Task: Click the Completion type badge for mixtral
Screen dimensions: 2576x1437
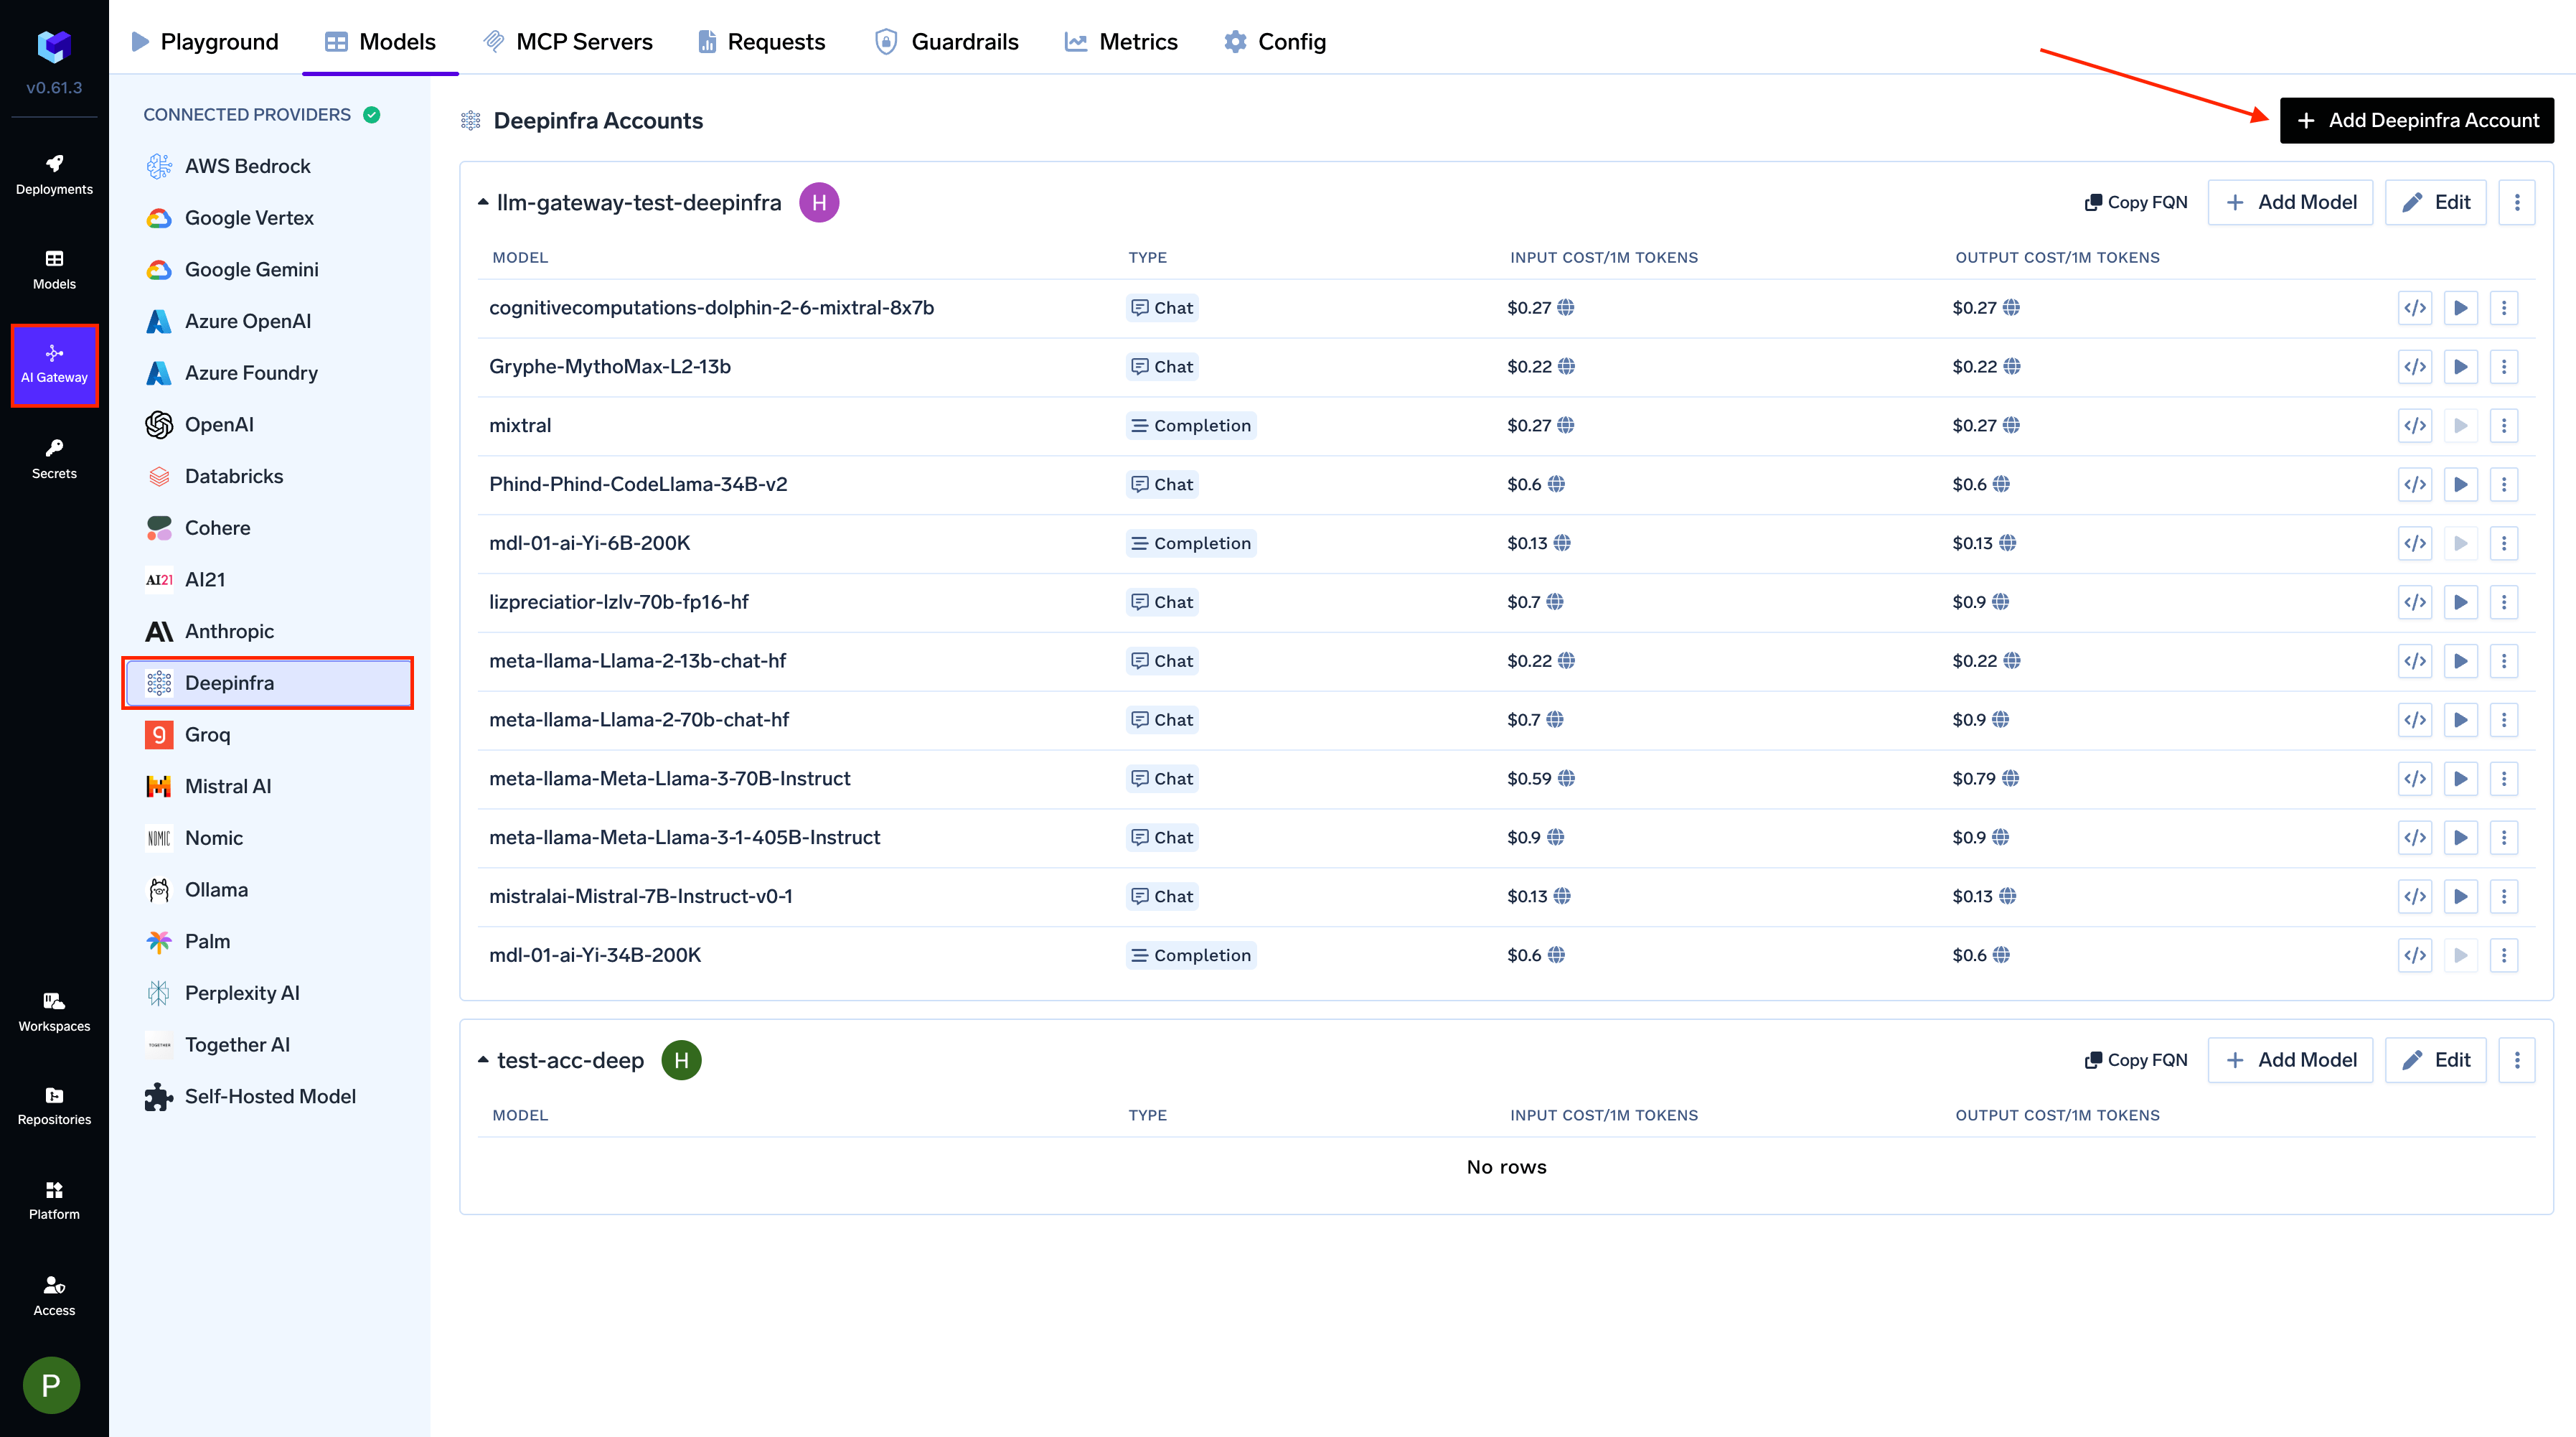Action: click(1190, 426)
